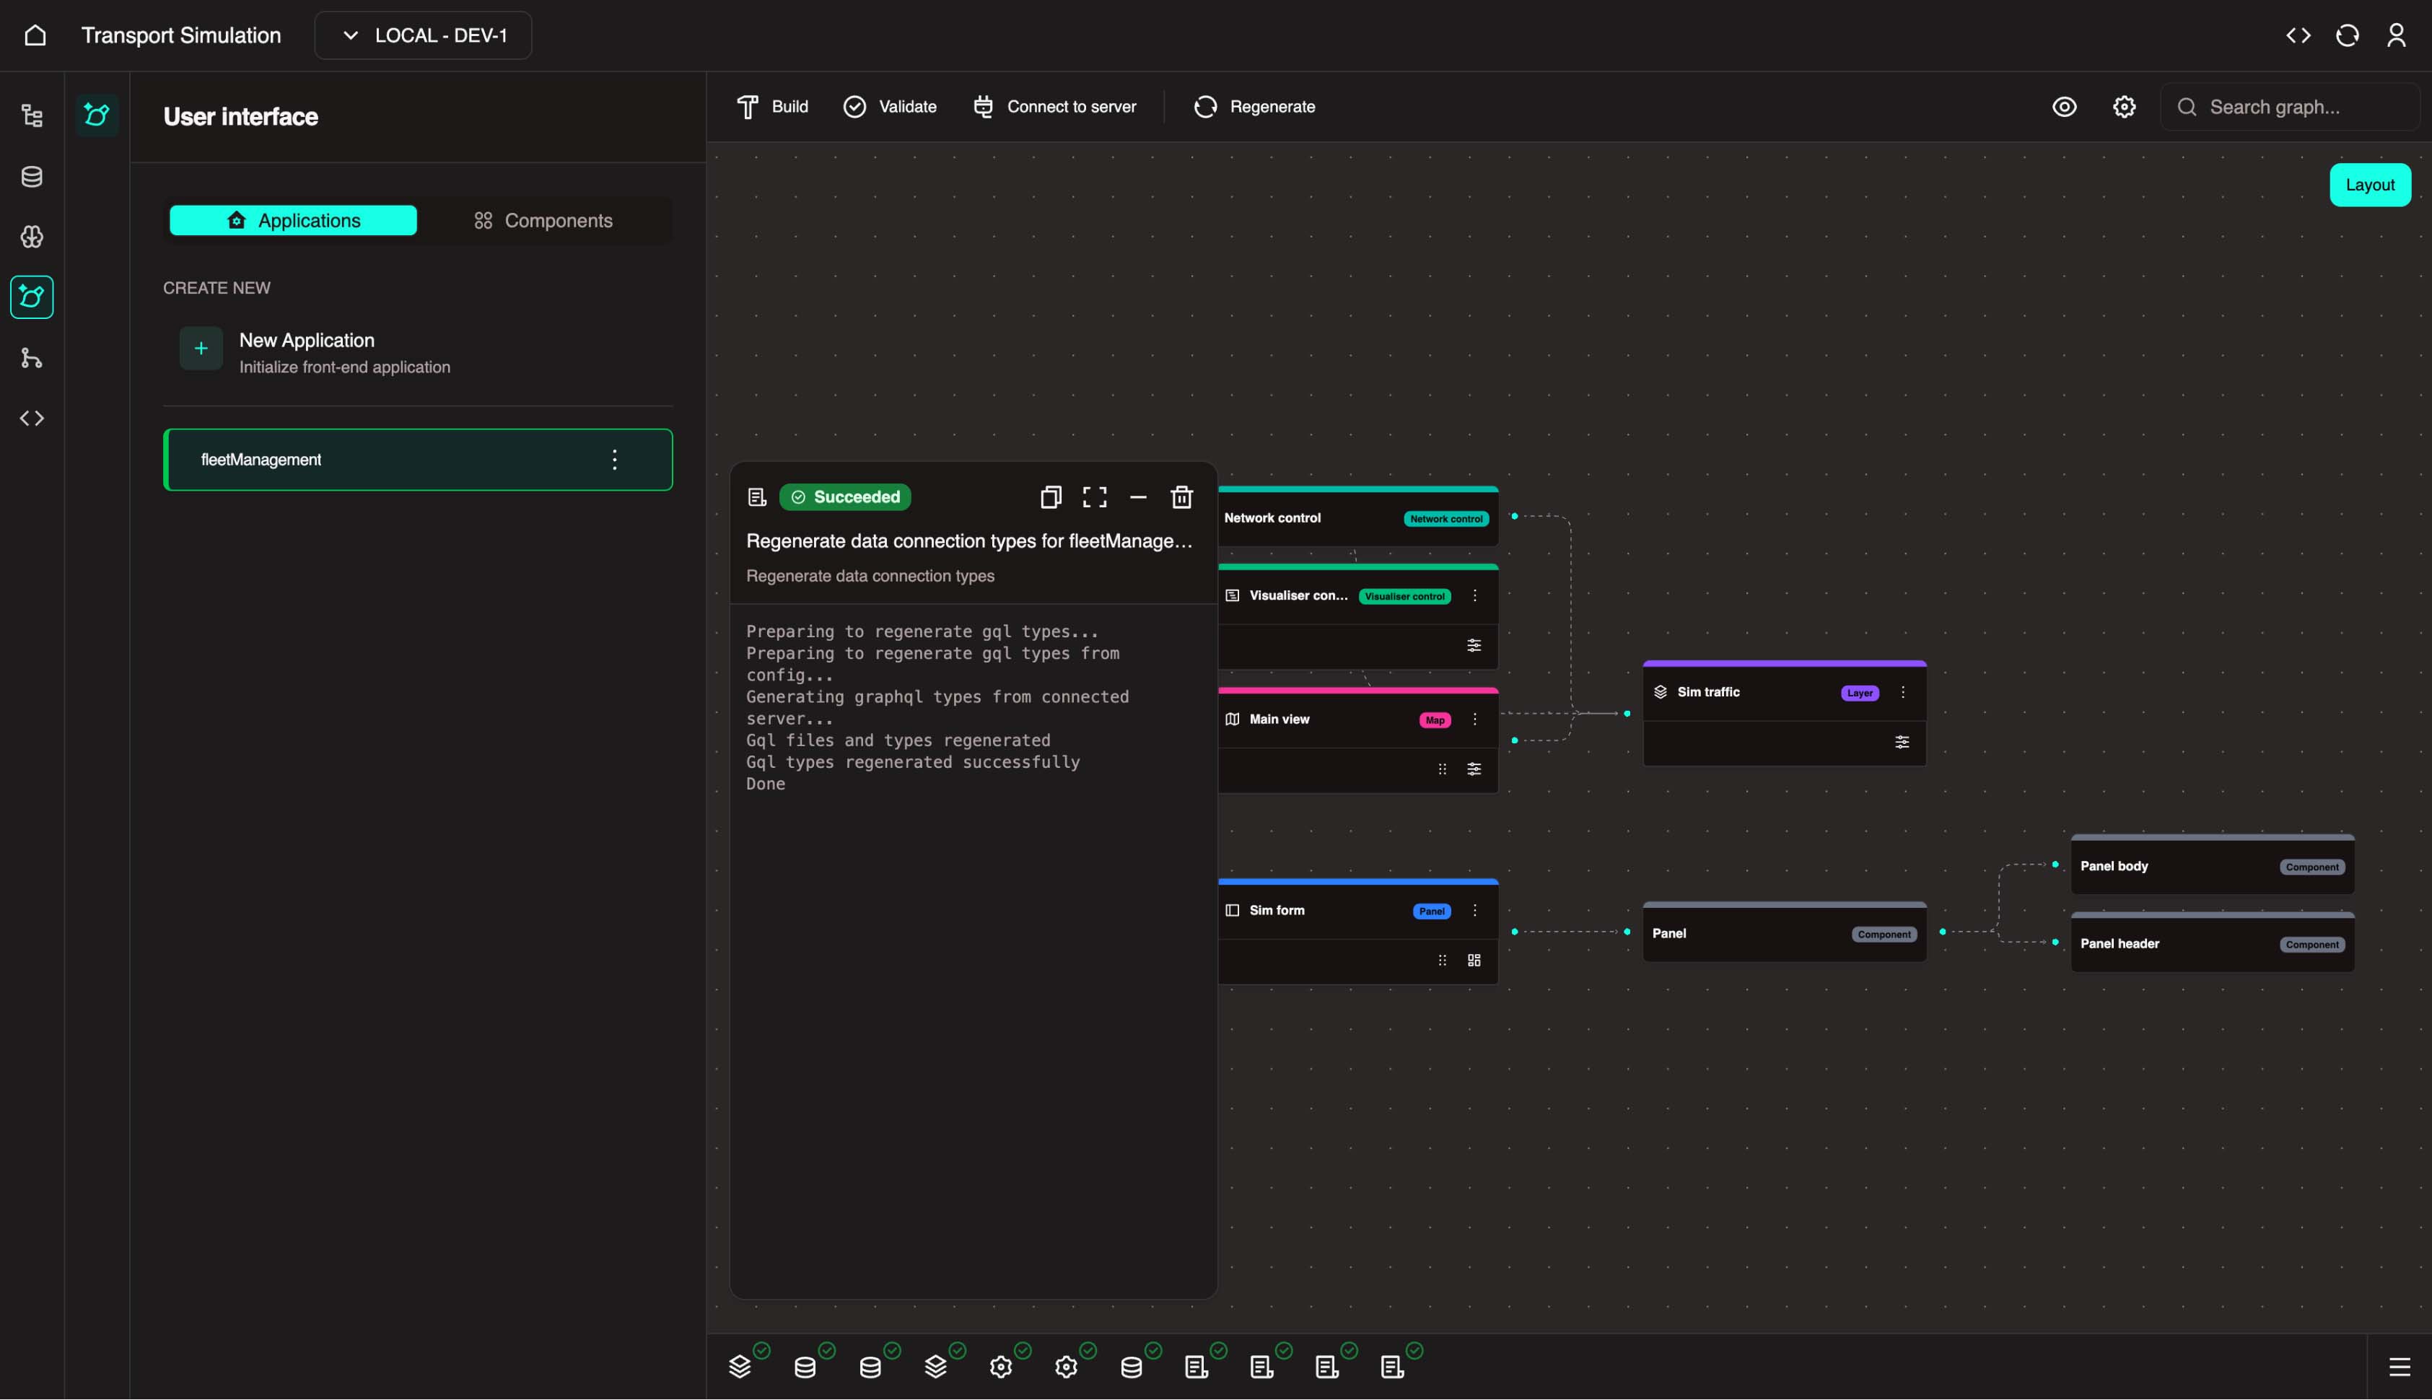Expand the task log to fullscreen
Screen dimensions: 2432x1400
(1095, 497)
